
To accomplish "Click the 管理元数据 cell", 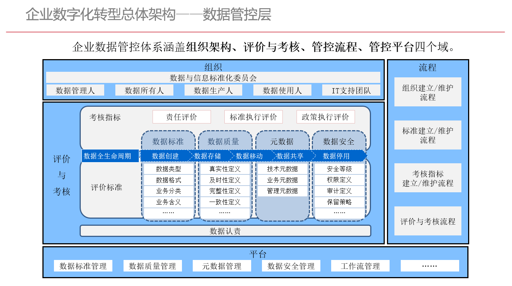I will point(282,191).
